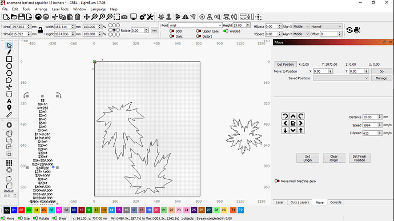Select the Polygon tool

[9, 73]
